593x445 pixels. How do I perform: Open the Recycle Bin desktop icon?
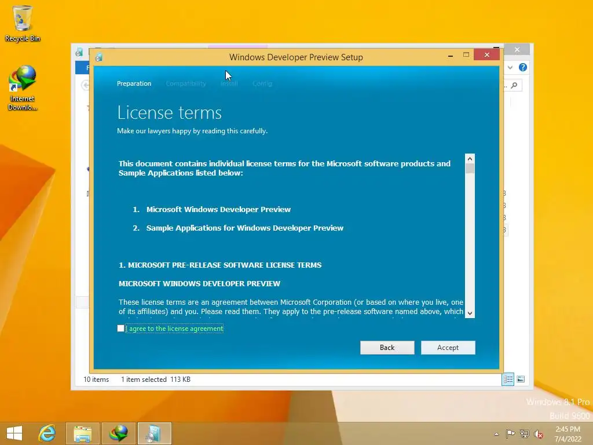pos(23,23)
